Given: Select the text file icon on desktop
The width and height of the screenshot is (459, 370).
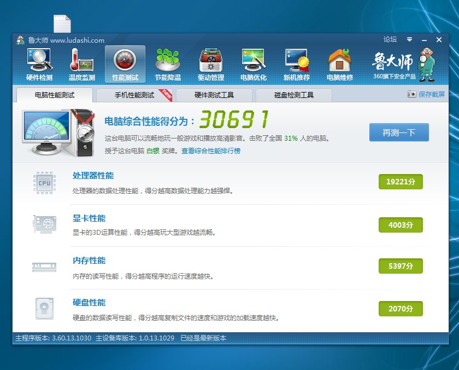Looking at the screenshot, I should coord(62,24).
